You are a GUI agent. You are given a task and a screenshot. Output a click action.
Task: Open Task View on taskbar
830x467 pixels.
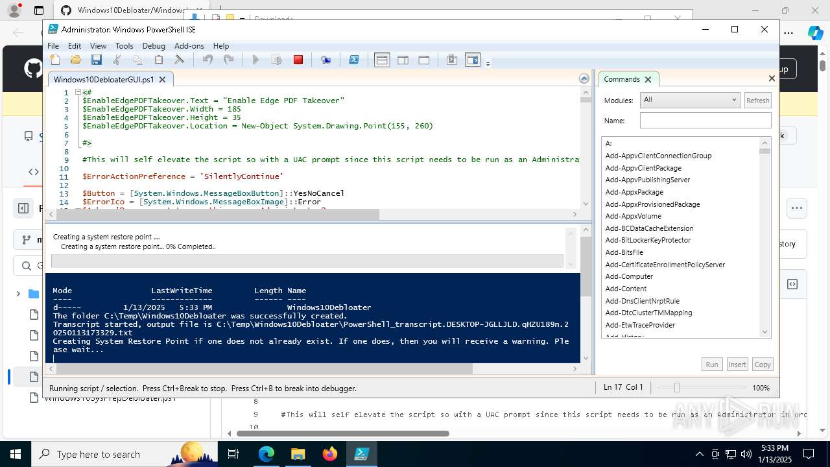pos(233,454)
